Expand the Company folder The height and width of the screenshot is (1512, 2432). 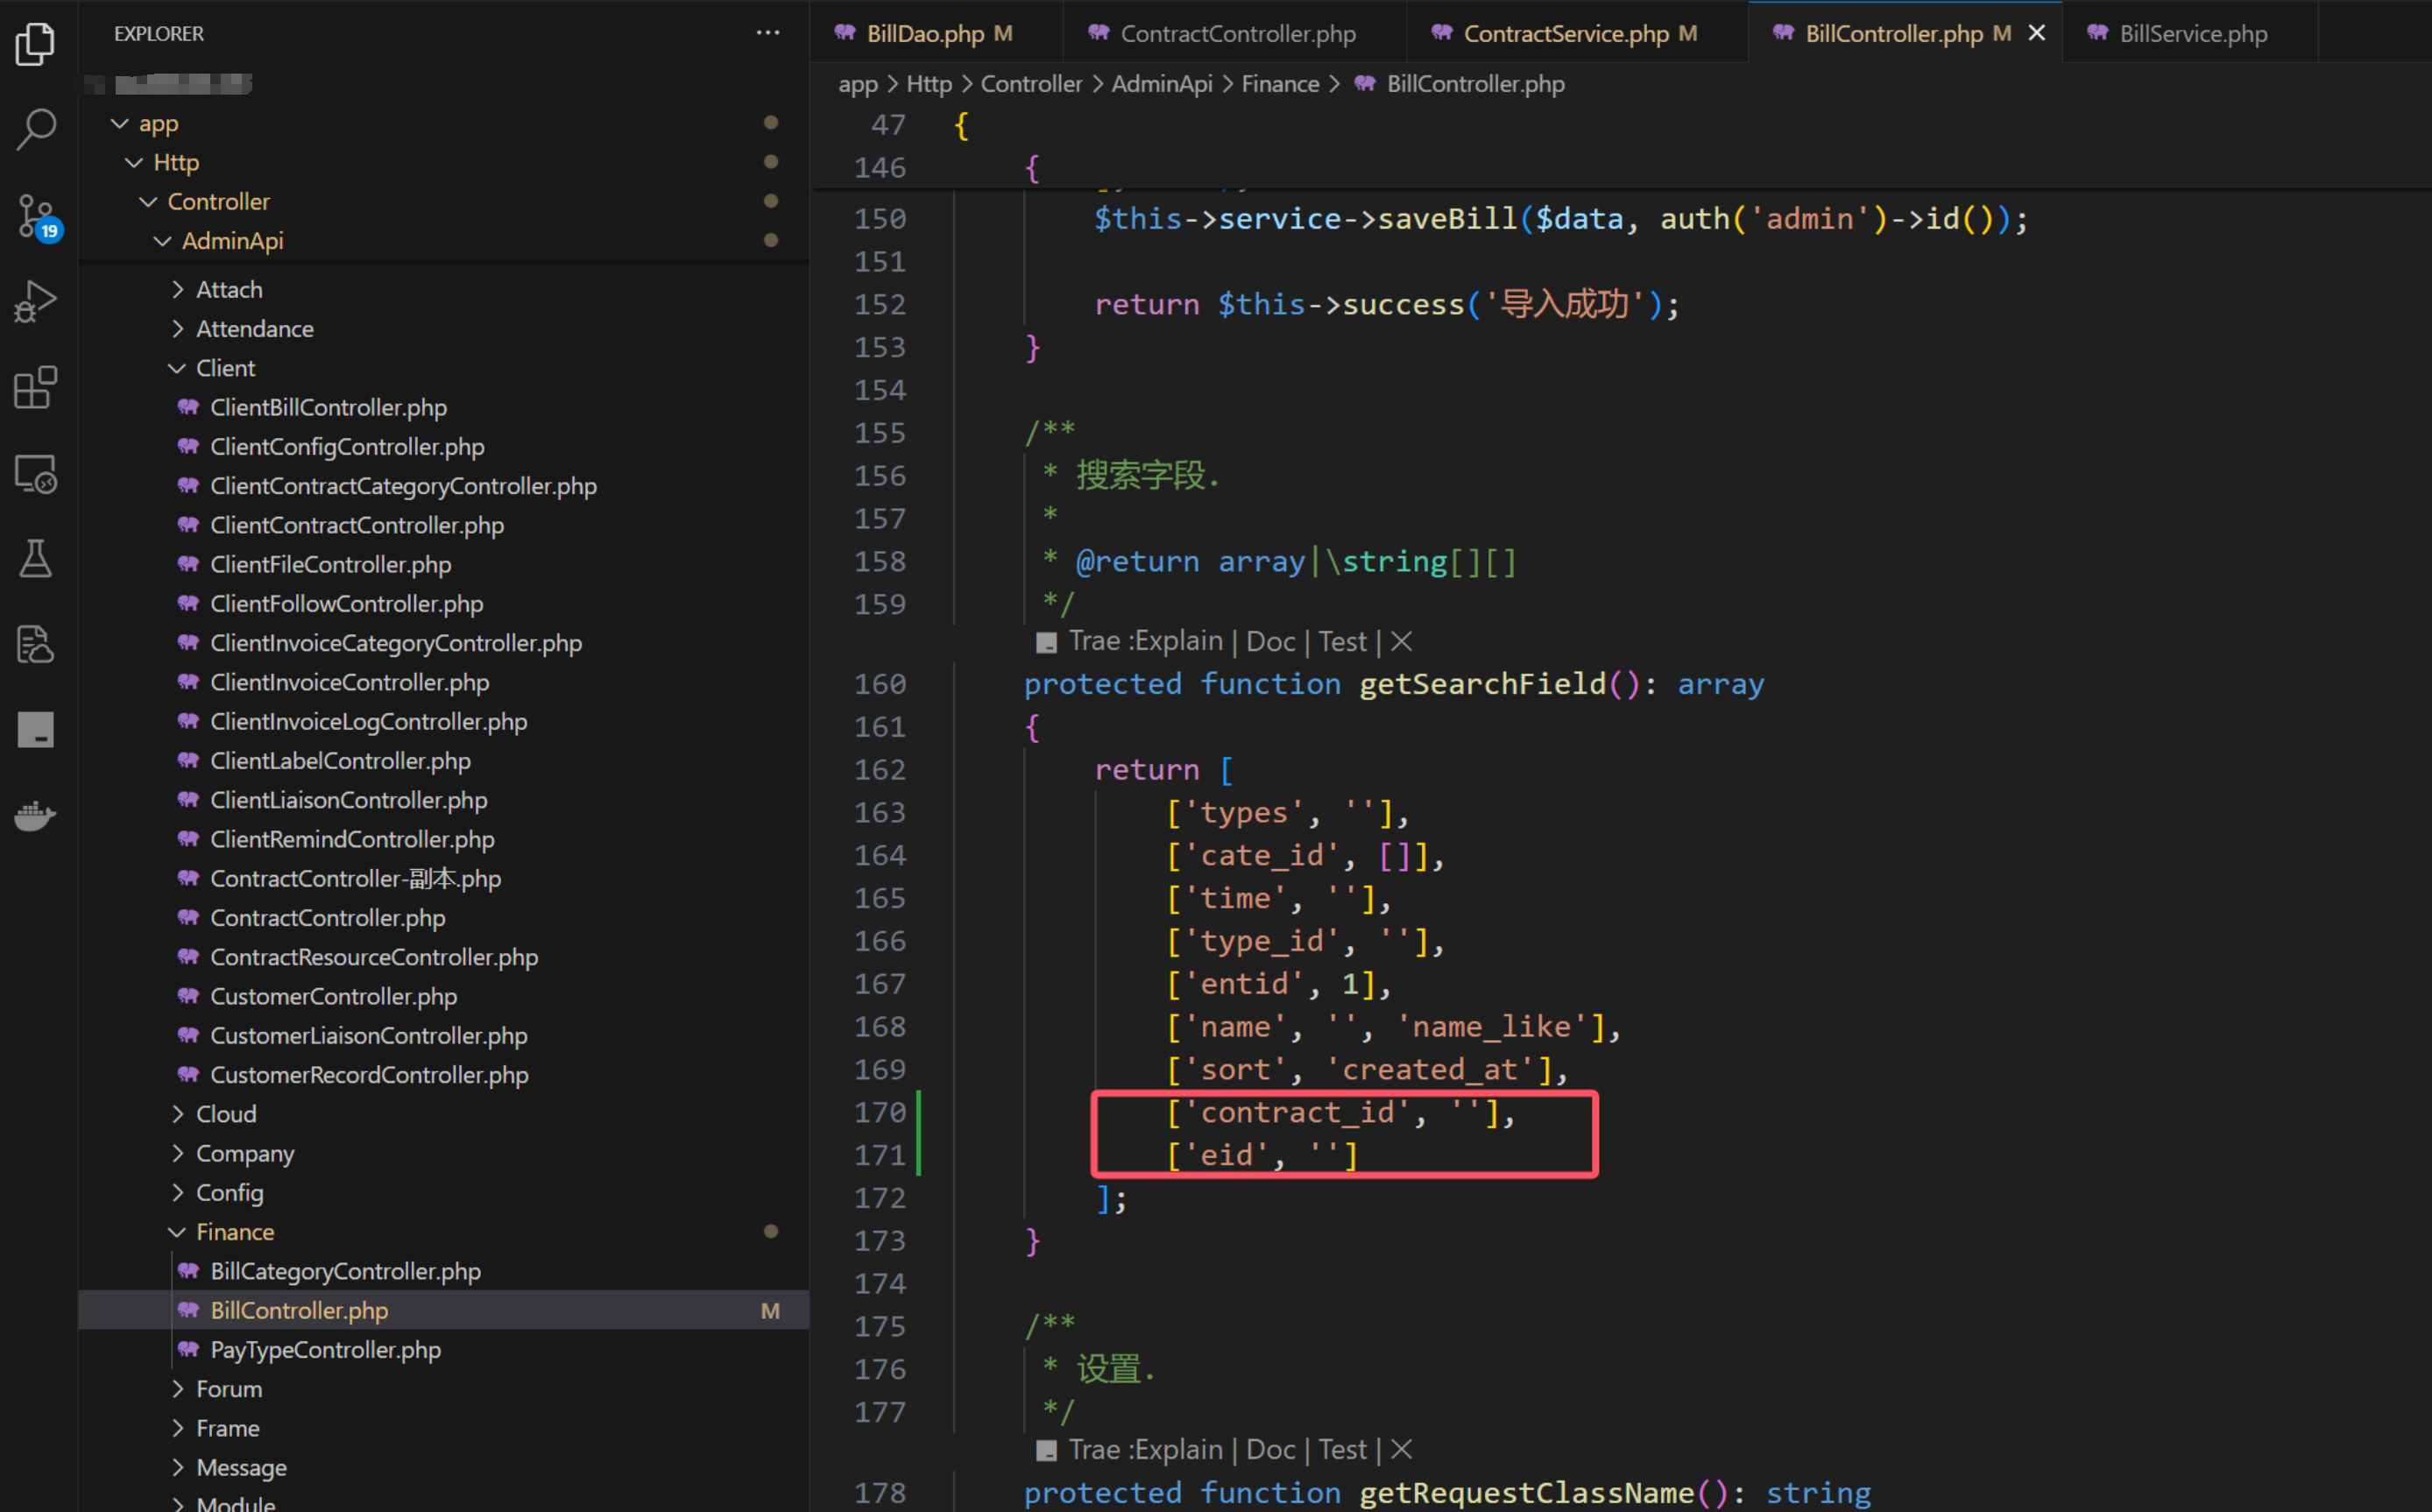click(x=177, y=1153)
